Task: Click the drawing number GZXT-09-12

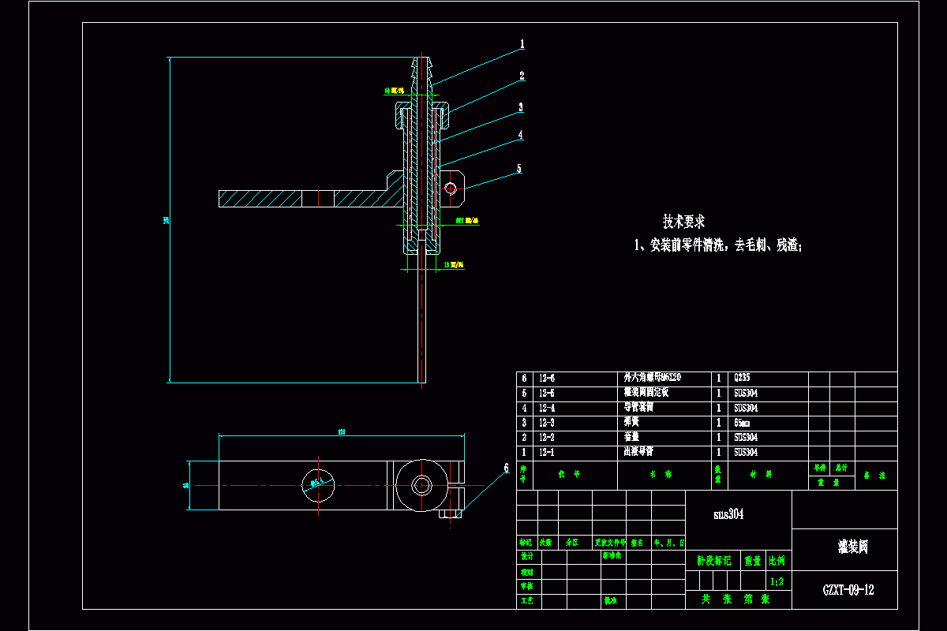Action: [848, 590]
